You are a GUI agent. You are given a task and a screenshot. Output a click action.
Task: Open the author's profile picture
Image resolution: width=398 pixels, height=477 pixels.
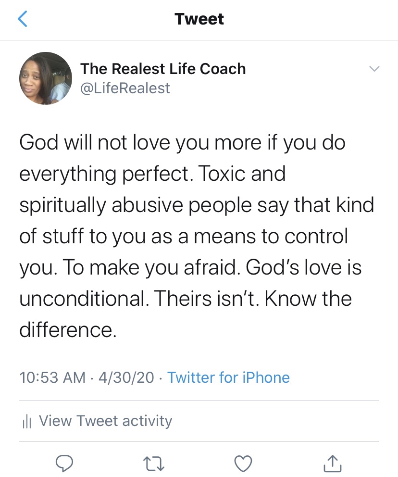tap(46, 78)
